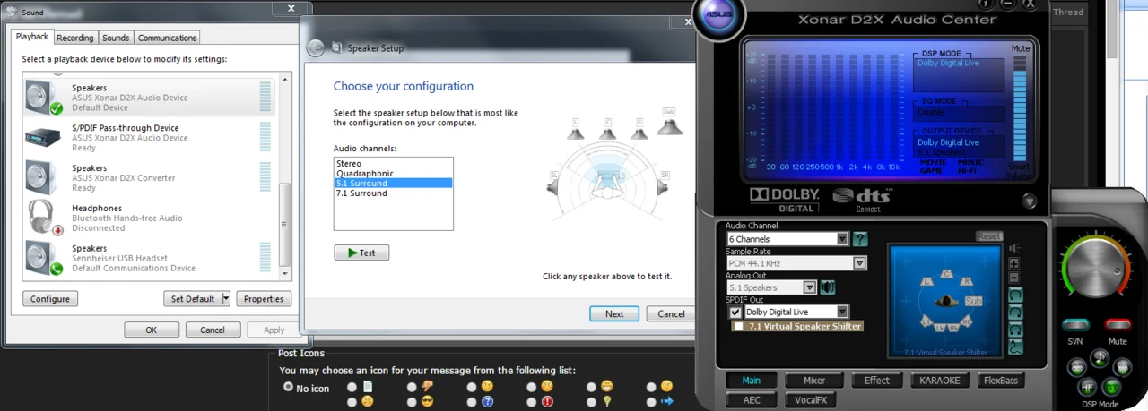Click the Analog Out speaker test icon
Image resolution: width=1148 pixels, height=411 pixels.
(x=827, y=287)
